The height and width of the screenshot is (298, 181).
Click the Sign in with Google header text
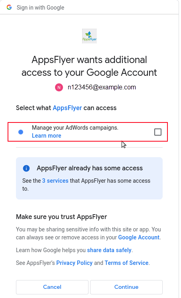[40, 8]
